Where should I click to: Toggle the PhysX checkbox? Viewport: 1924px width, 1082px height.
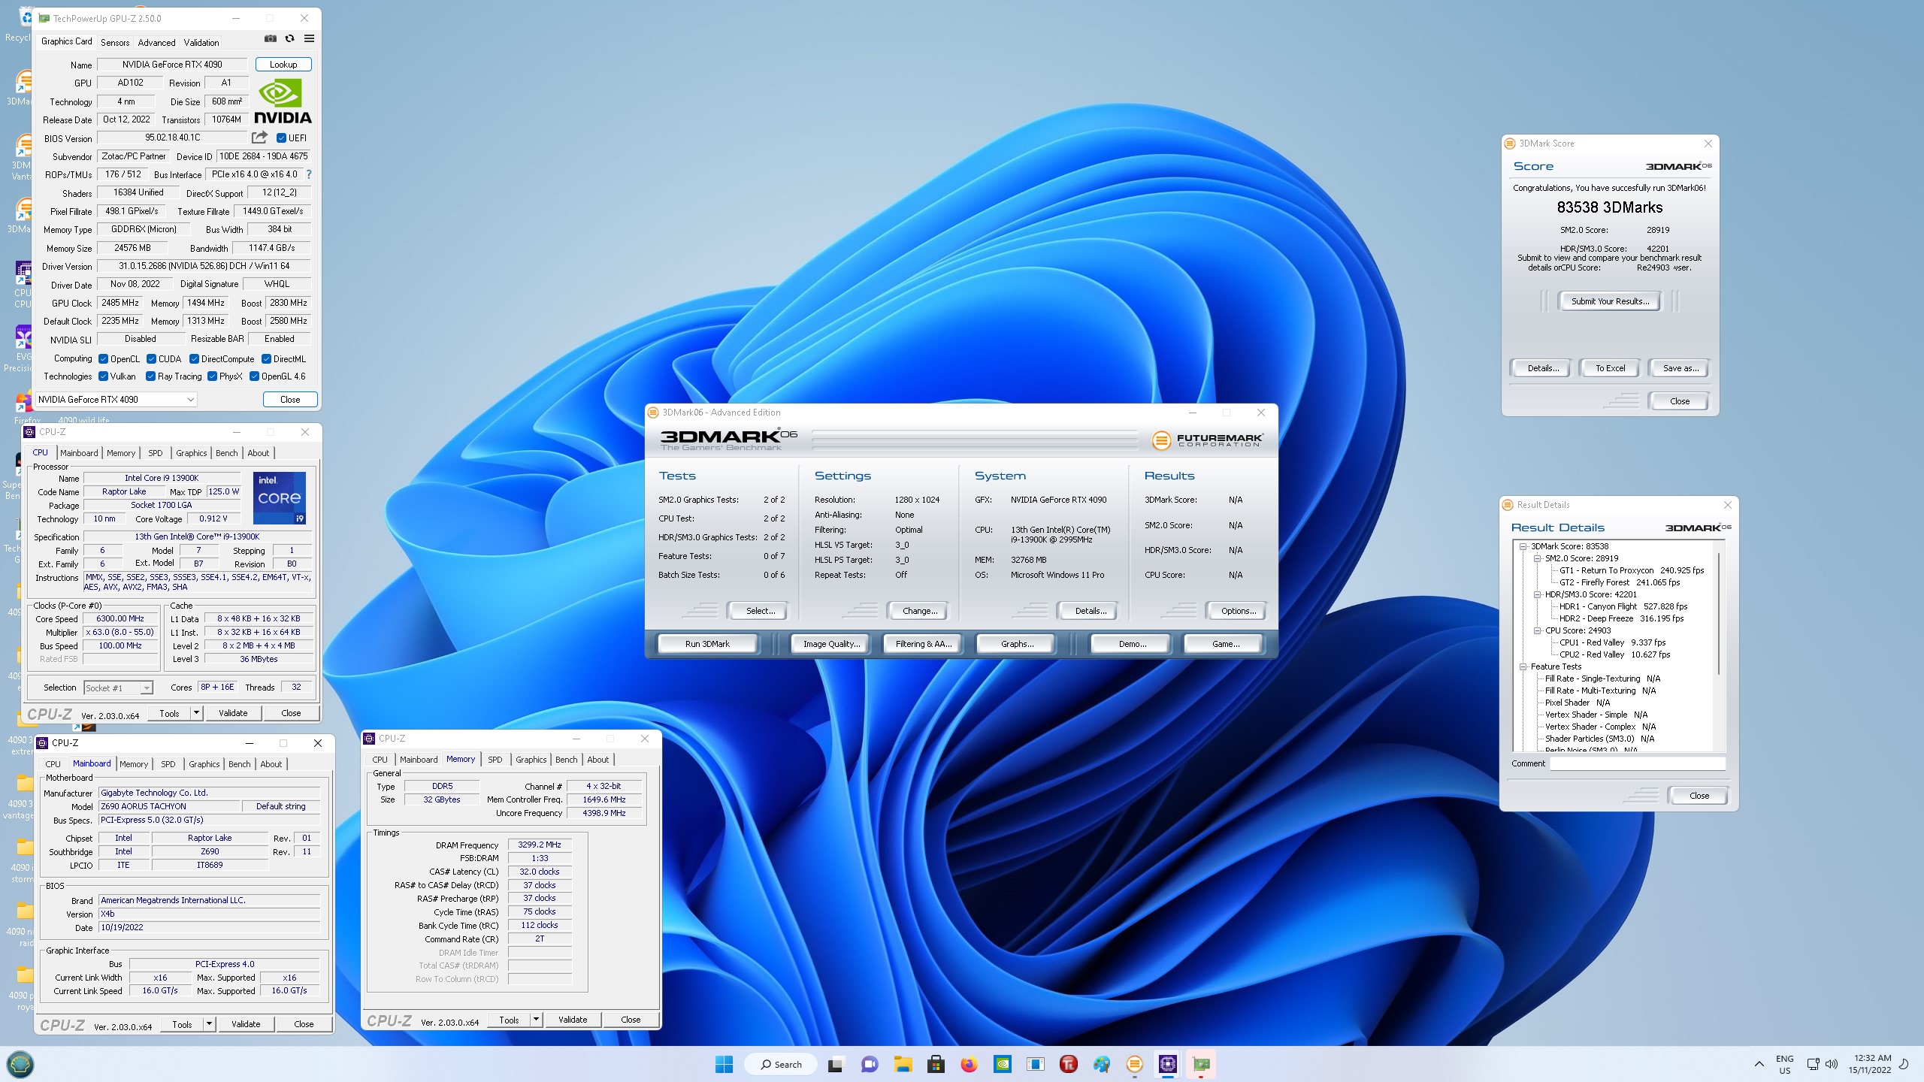[212, 376]
